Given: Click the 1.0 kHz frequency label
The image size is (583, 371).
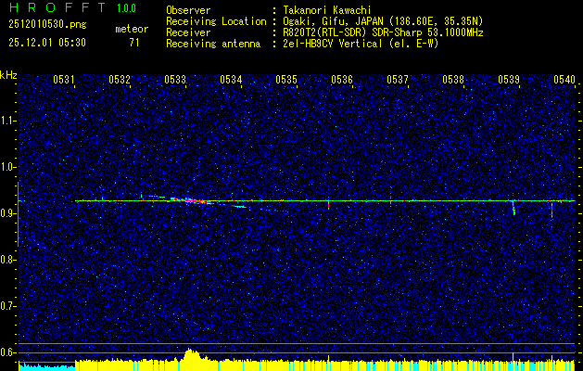Looking at the screenshot, I should 8,167.
